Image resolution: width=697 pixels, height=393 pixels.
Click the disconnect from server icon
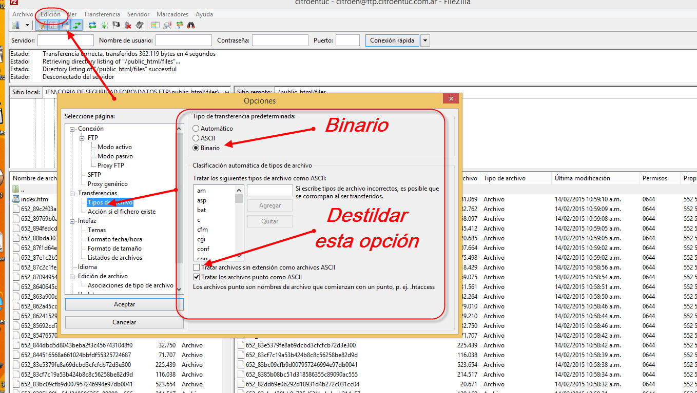click(128, 25)
